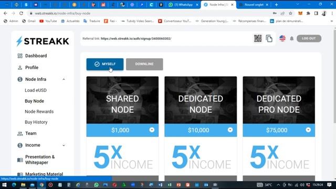Expand the $10,000 Dedicated Node price dropdown
This screenshot has height=189, width=336.
click(x=230, y=130)
